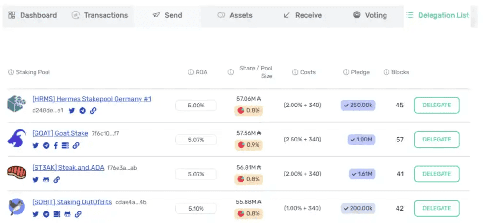Open info icon beside Costs header
This screenshot has width=491, height=223.
point(295,72)
